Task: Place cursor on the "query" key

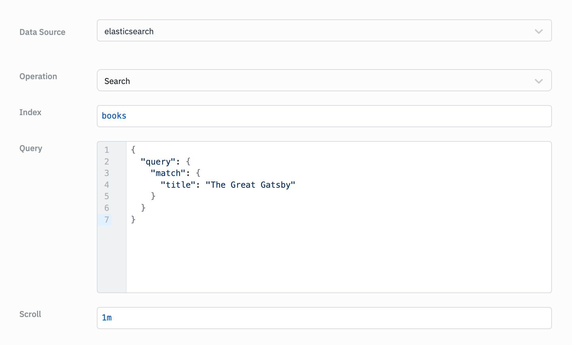Action: (158, 162)
